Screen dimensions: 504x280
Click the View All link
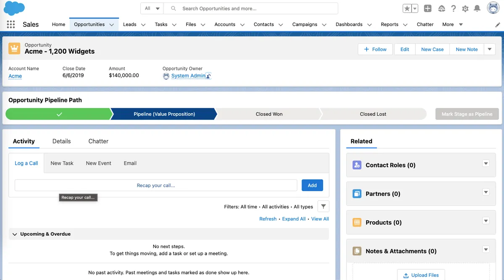(x=320, y=219)
